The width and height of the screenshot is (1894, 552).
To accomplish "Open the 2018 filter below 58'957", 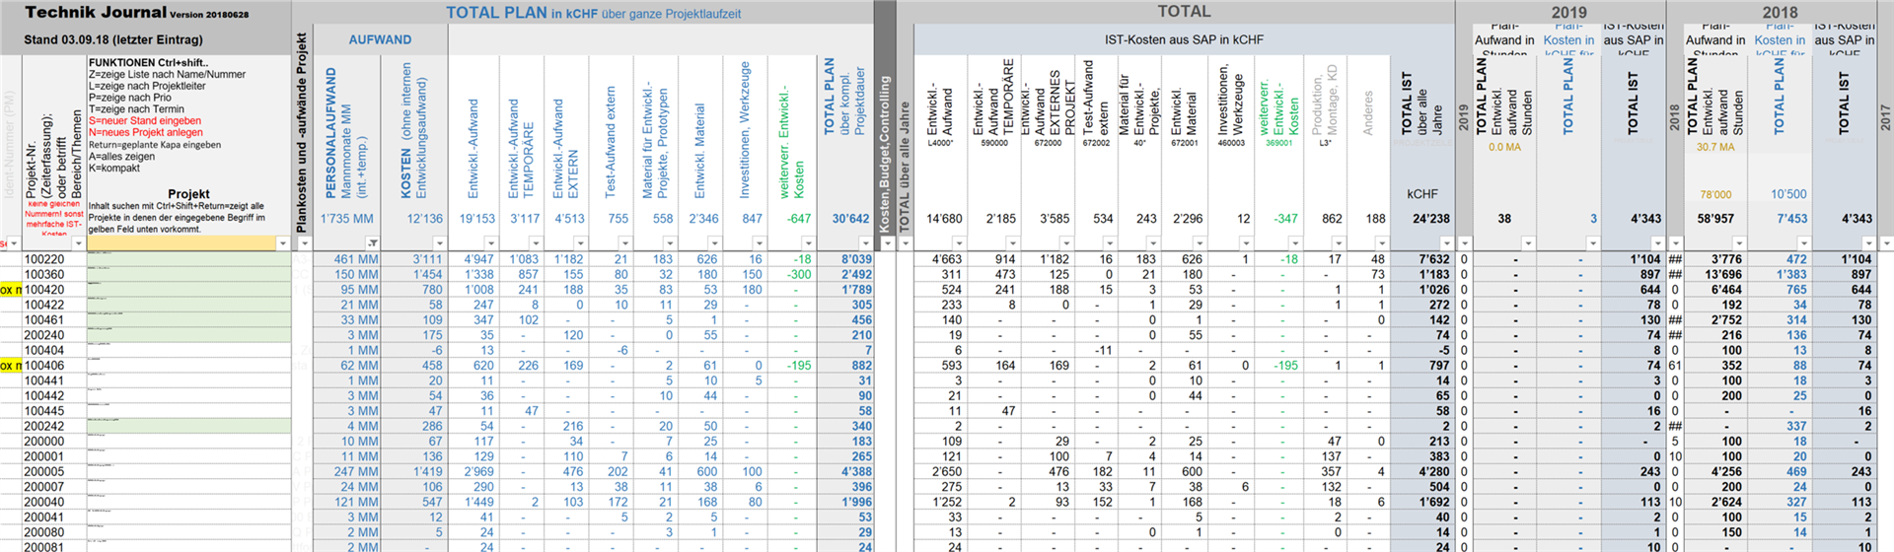I will [x=1739, y=242].
